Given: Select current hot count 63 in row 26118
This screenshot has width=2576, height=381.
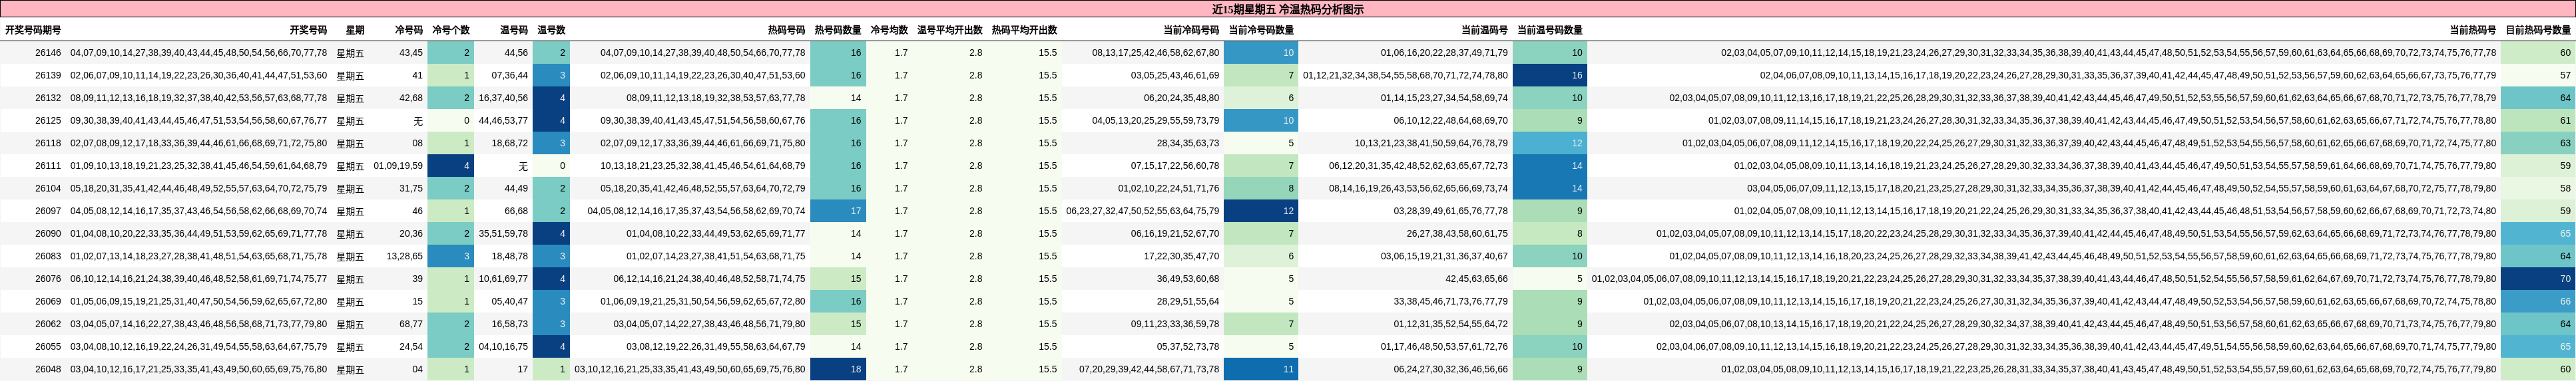Looking at the screenshot, I should (x=2538, y=144).
